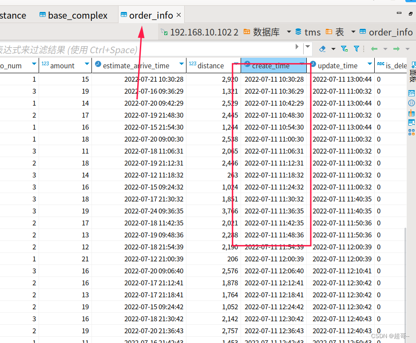Open the 数据库 breadcrumb dropdown arrow
Viewport: 416px width, 343px height.
[289, 32]
